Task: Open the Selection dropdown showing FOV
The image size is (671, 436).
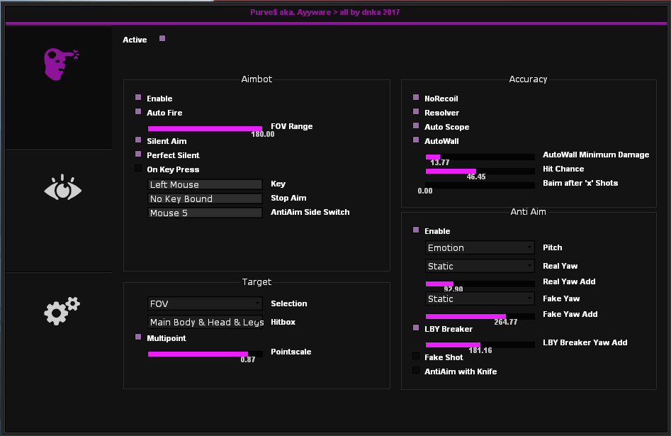Action: click(x=205, y=303)
